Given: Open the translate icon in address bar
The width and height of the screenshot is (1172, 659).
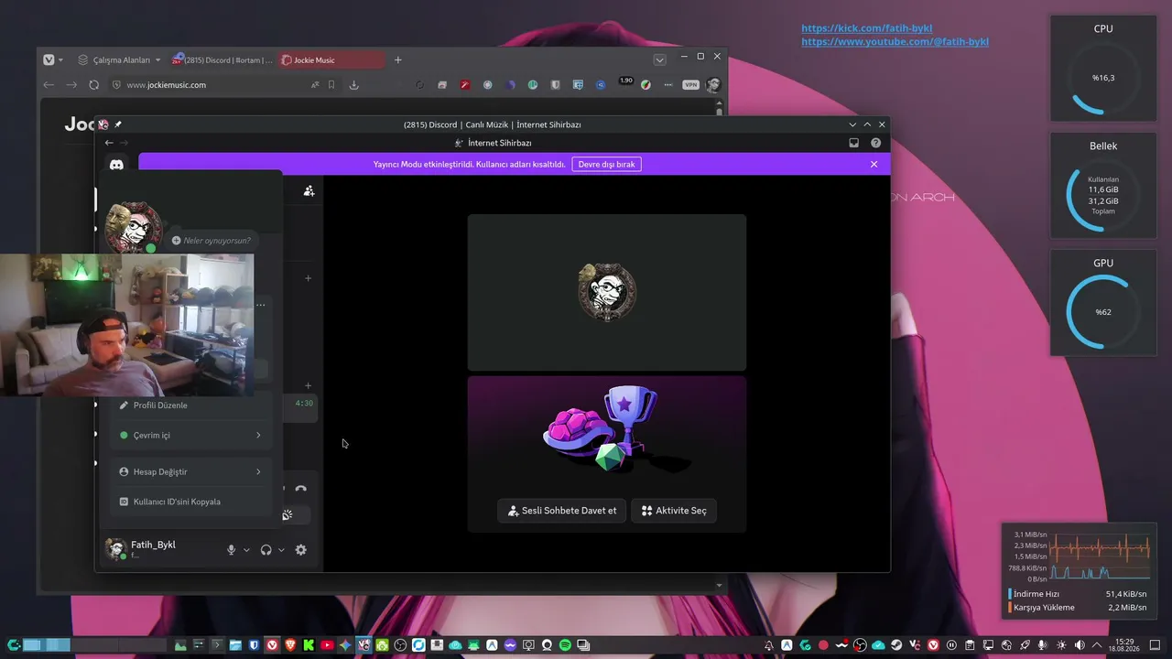Looking at the screenshot, I should 315,85.
